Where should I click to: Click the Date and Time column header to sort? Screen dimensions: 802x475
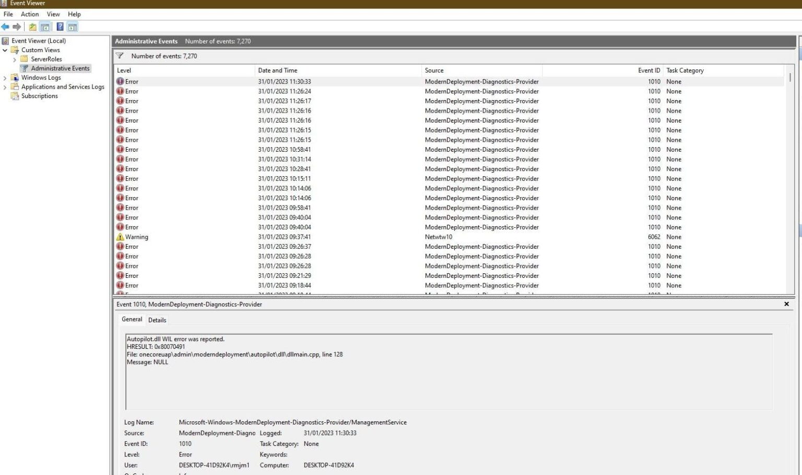[277, 70]
